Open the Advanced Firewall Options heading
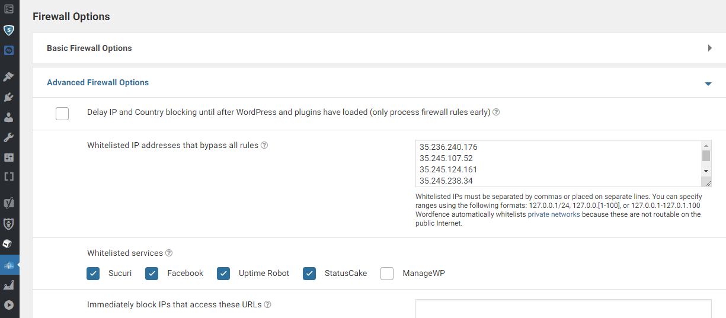This screenshot has height=318, width=726. [98, 82]
